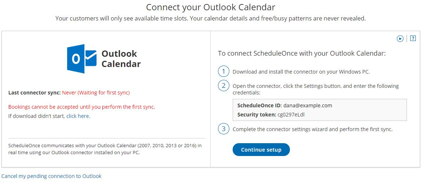Click the "Download and install the connector" instruction

coord(301,72)
